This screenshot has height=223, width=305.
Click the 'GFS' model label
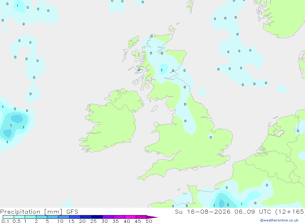pos(72,211)
